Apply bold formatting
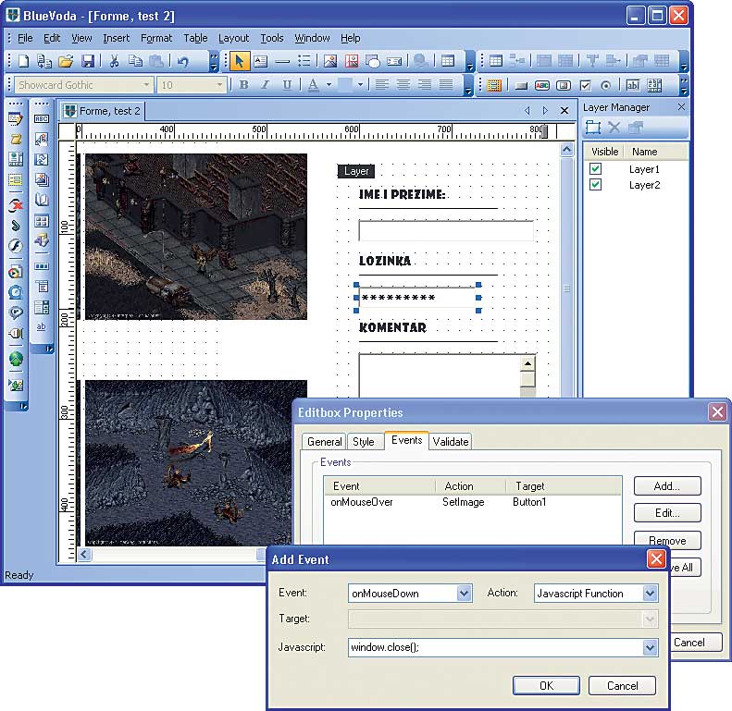This screenshot has height=711, width=732. (243, 84)
